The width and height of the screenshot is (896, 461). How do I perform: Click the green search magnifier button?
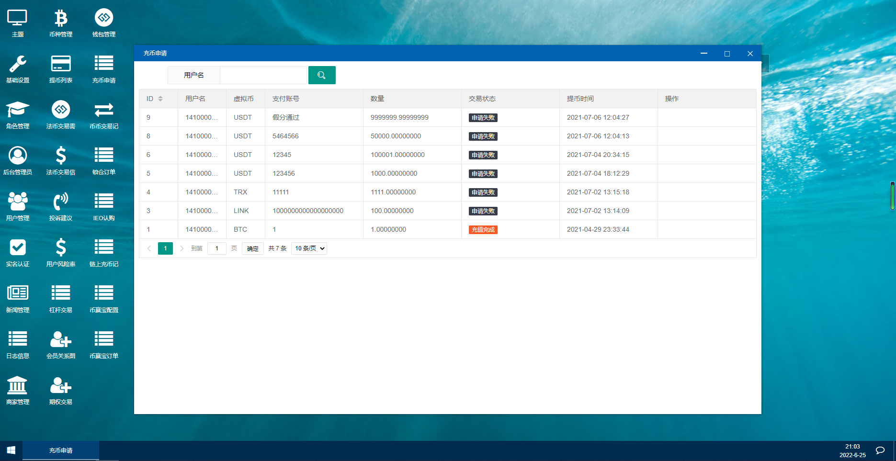pos(322,75)
